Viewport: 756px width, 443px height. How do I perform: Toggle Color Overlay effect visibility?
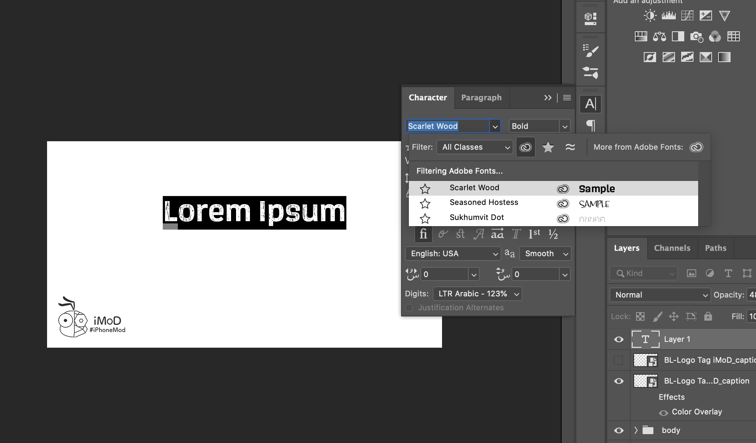tap(663, 413)
